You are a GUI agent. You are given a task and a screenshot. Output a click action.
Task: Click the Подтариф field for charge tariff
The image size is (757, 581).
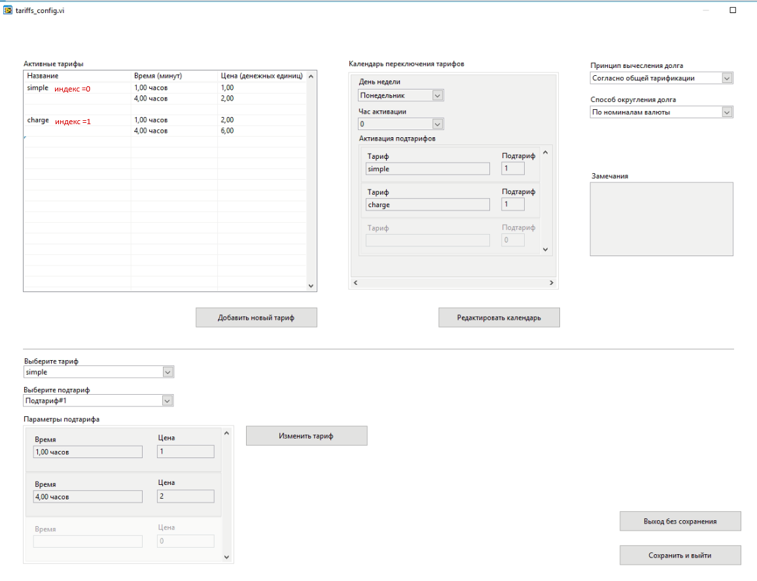click(513, 205)
